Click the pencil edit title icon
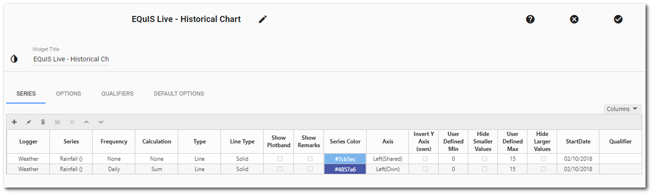Viewport: 653px width, 195px height. (x=263, y=19)
